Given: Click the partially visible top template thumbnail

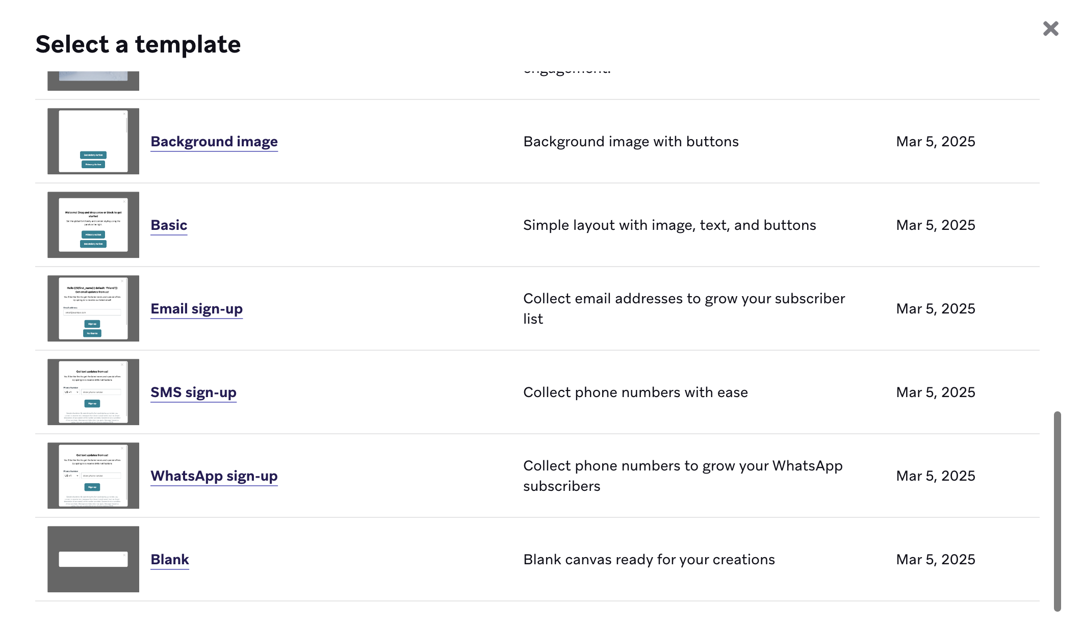Looking at the screenshot, I should pos(93,81).
